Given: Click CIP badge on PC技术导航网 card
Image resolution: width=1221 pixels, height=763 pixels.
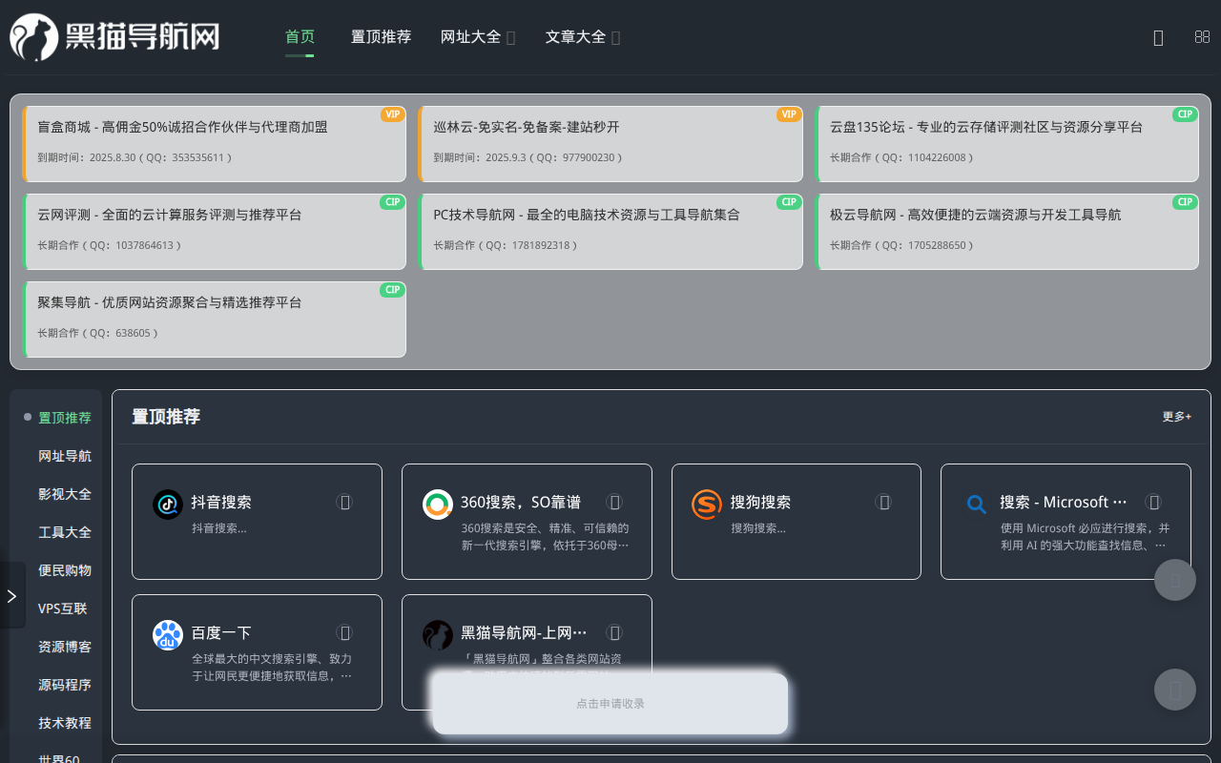Looking at the screenshot, I should (789, 202).
